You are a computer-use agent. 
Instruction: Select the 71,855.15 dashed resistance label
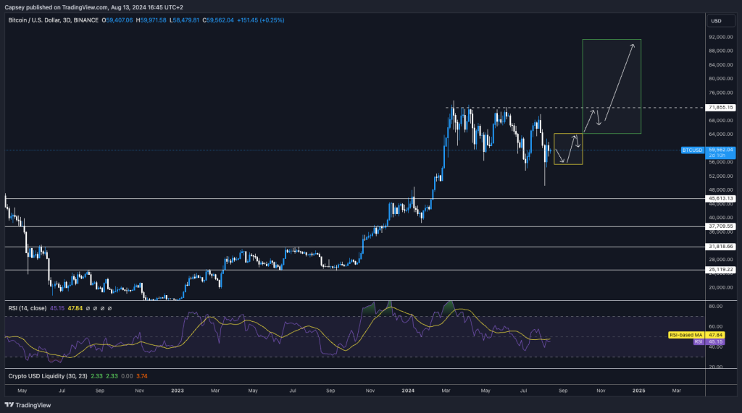click(720, 107)
